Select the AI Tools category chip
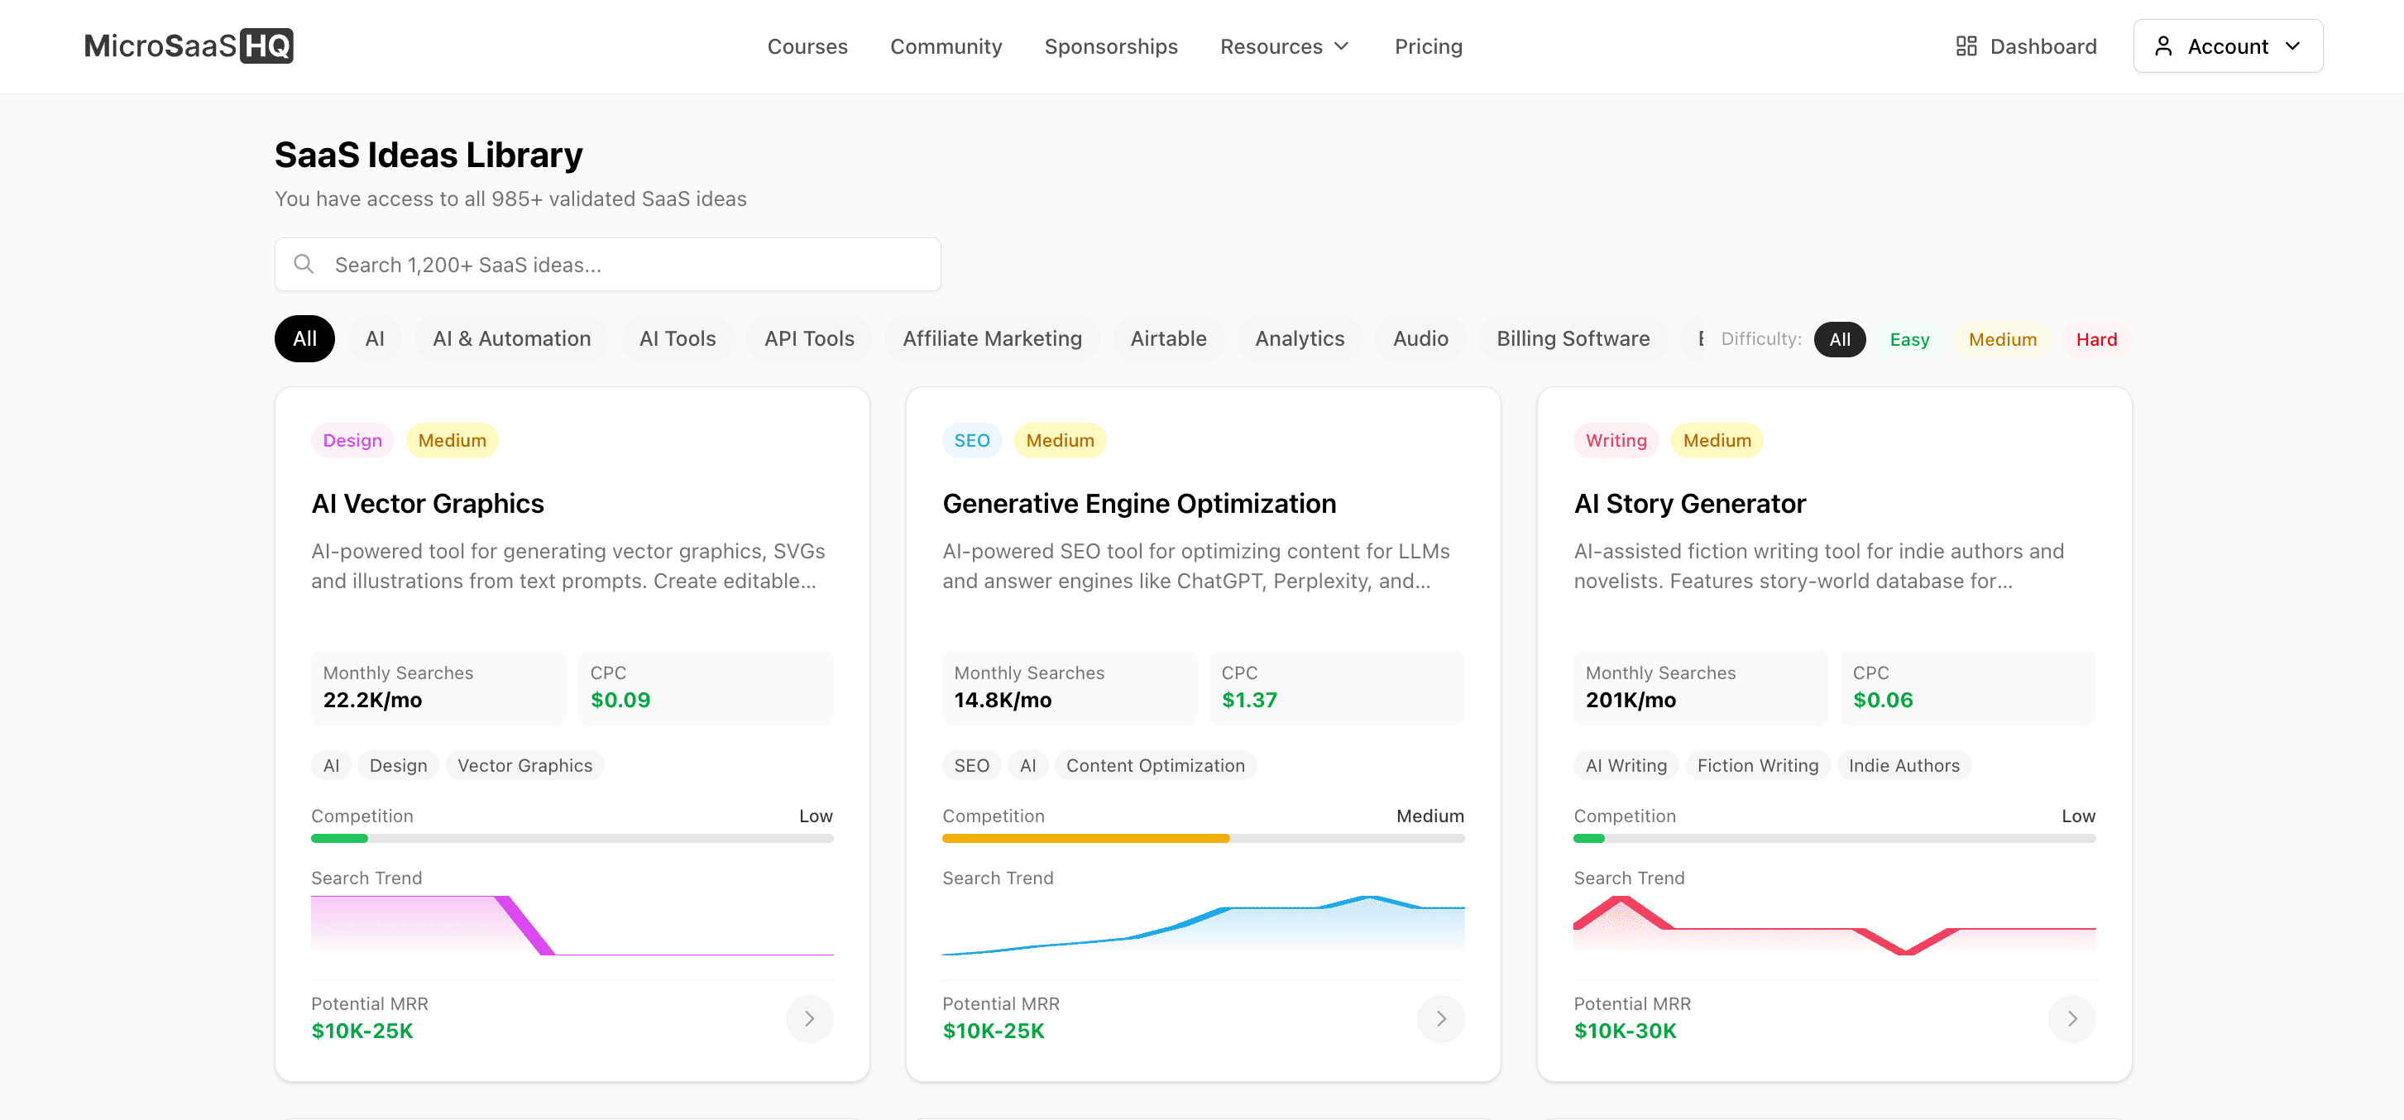This screenshot has width=2404, height=1120. click(677, 337)
